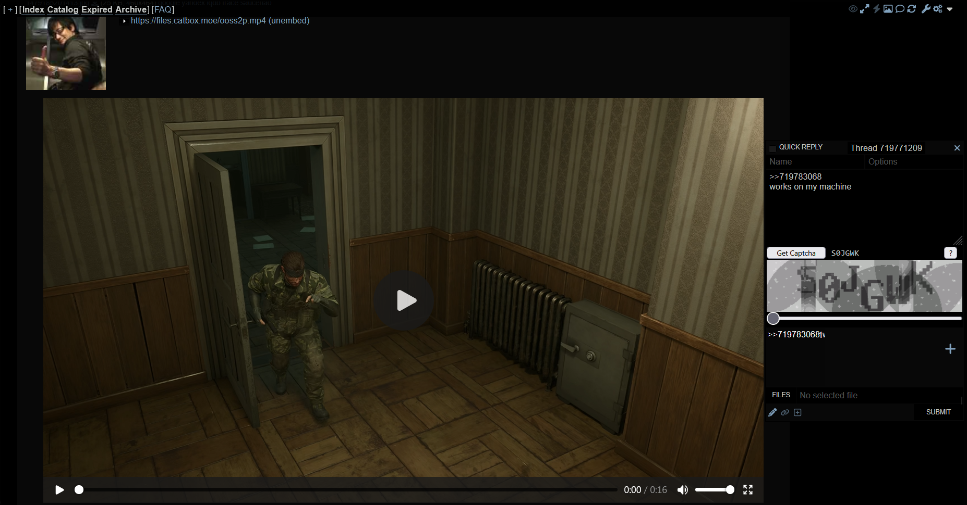
Task: Expand the header dropdown arrow menu
Action: point(950,9)
